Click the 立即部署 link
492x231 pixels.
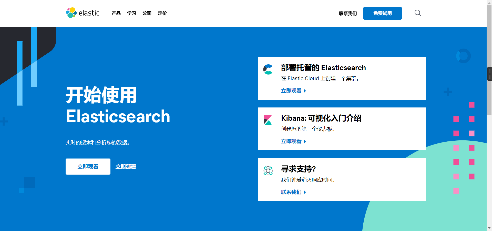pos(126,166)
